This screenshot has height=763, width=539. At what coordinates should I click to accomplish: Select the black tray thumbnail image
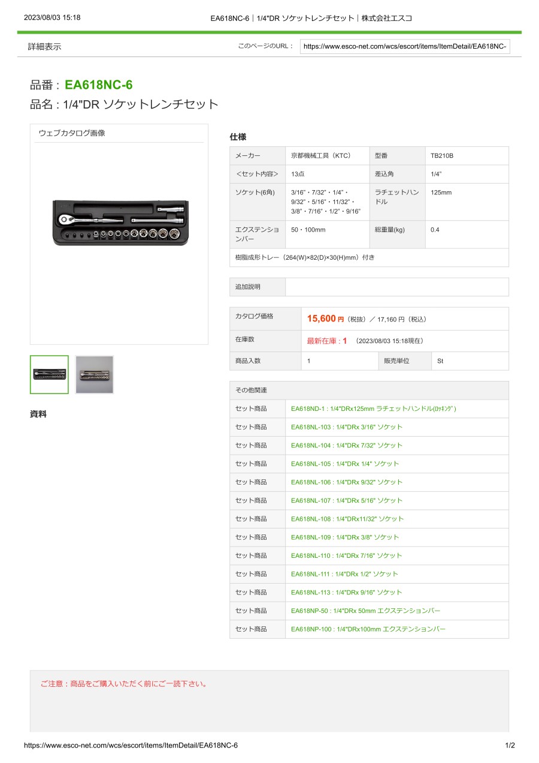click(x=49, y=374)
